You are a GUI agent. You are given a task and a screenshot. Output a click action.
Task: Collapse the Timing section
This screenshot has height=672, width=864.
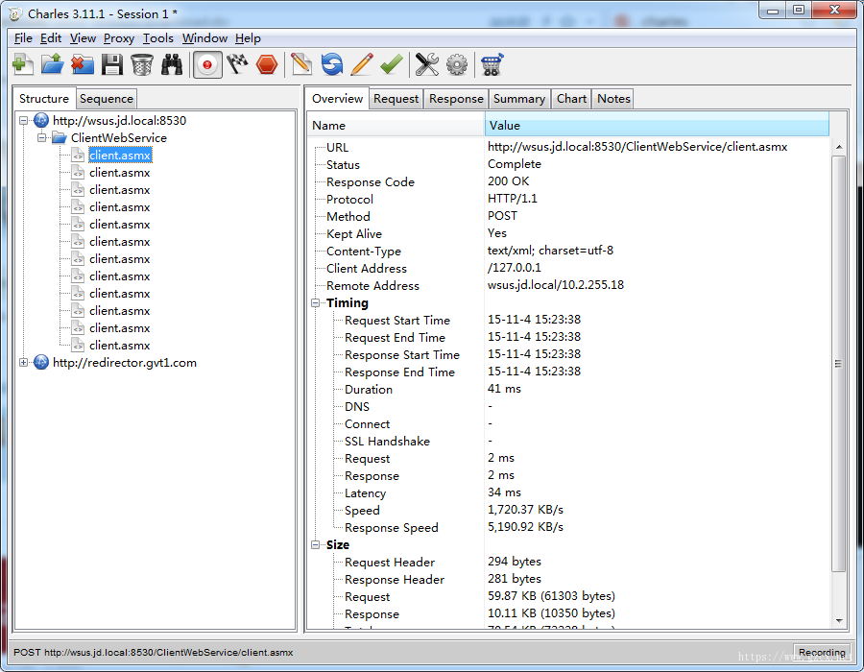click(316, 303)
